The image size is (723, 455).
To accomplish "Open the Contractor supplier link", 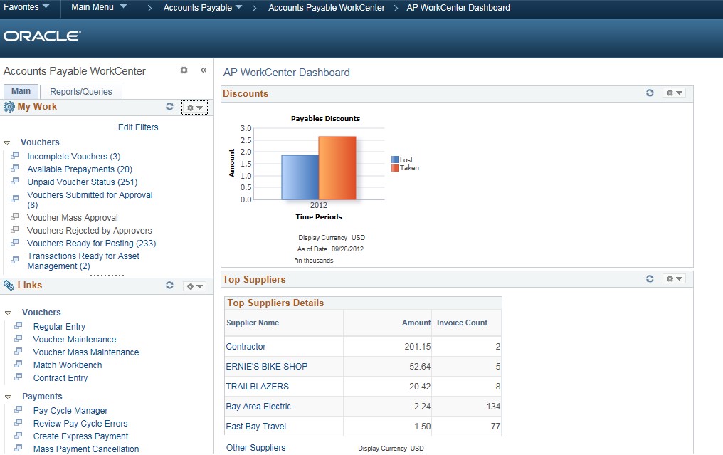I will point(246,347).
